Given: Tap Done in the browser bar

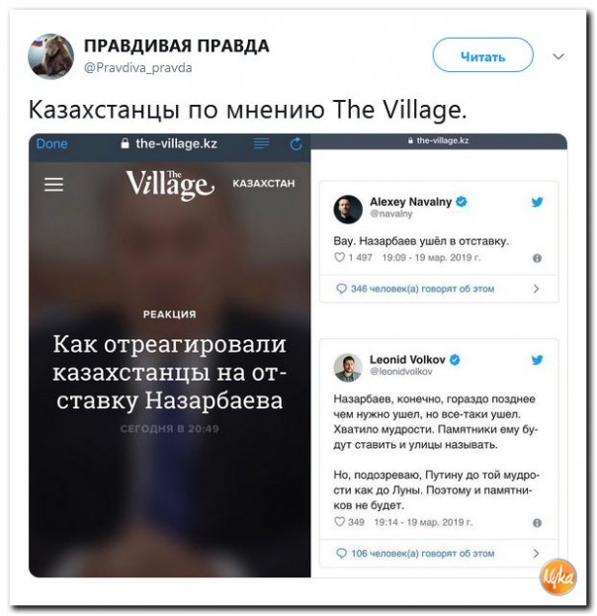Looking at the screenshot, I should click(51, 143).
